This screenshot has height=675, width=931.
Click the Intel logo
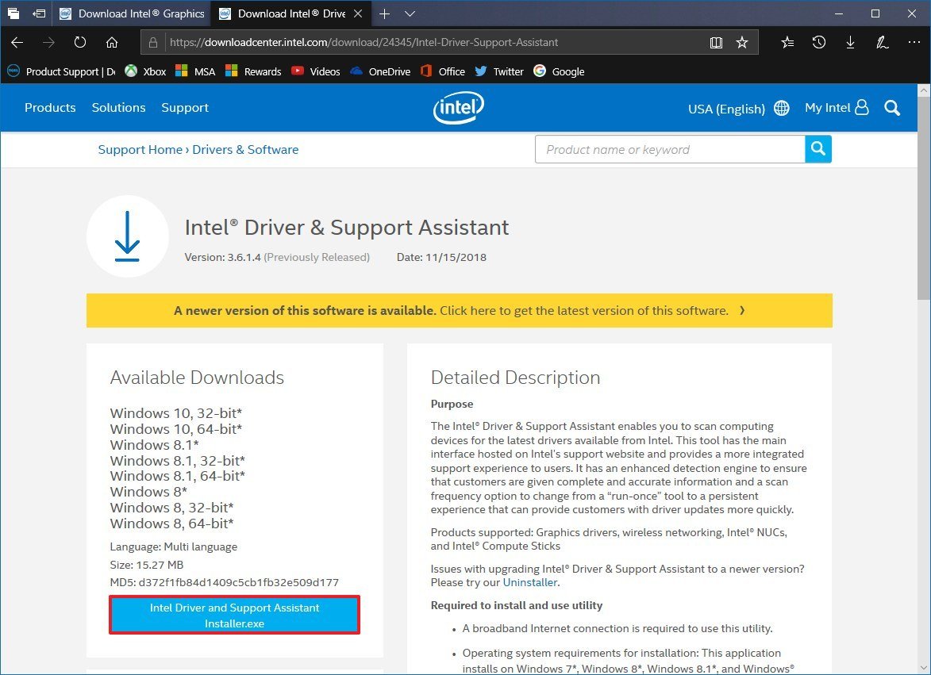pyautogui.click(x=459, y=107)
